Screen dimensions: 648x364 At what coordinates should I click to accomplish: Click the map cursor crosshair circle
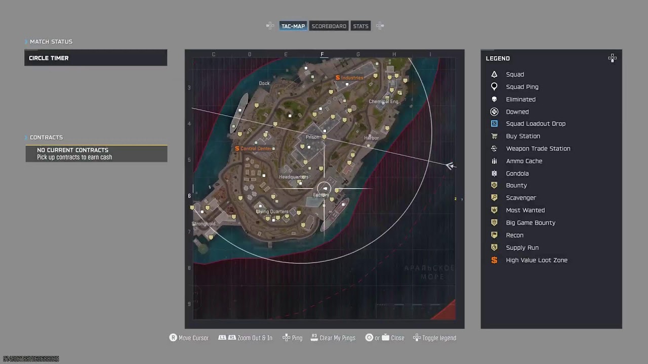(325, 189)
